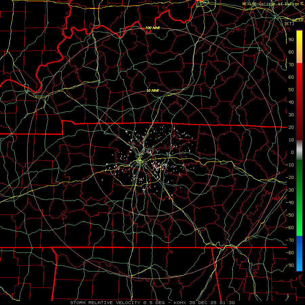305x305 pixels.
Task: Click the 50 NMI range ring label
Action: (152, 90)
